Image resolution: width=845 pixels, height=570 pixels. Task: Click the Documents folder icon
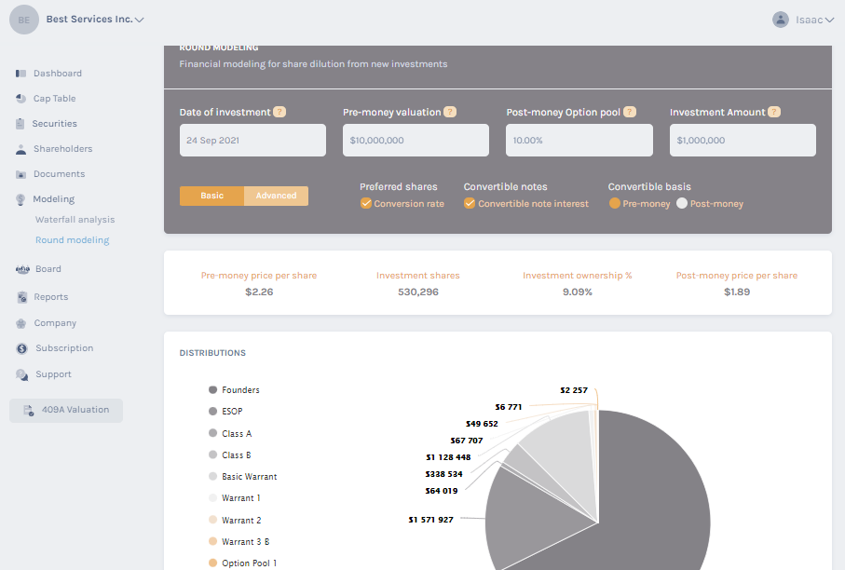click(21, 174)
